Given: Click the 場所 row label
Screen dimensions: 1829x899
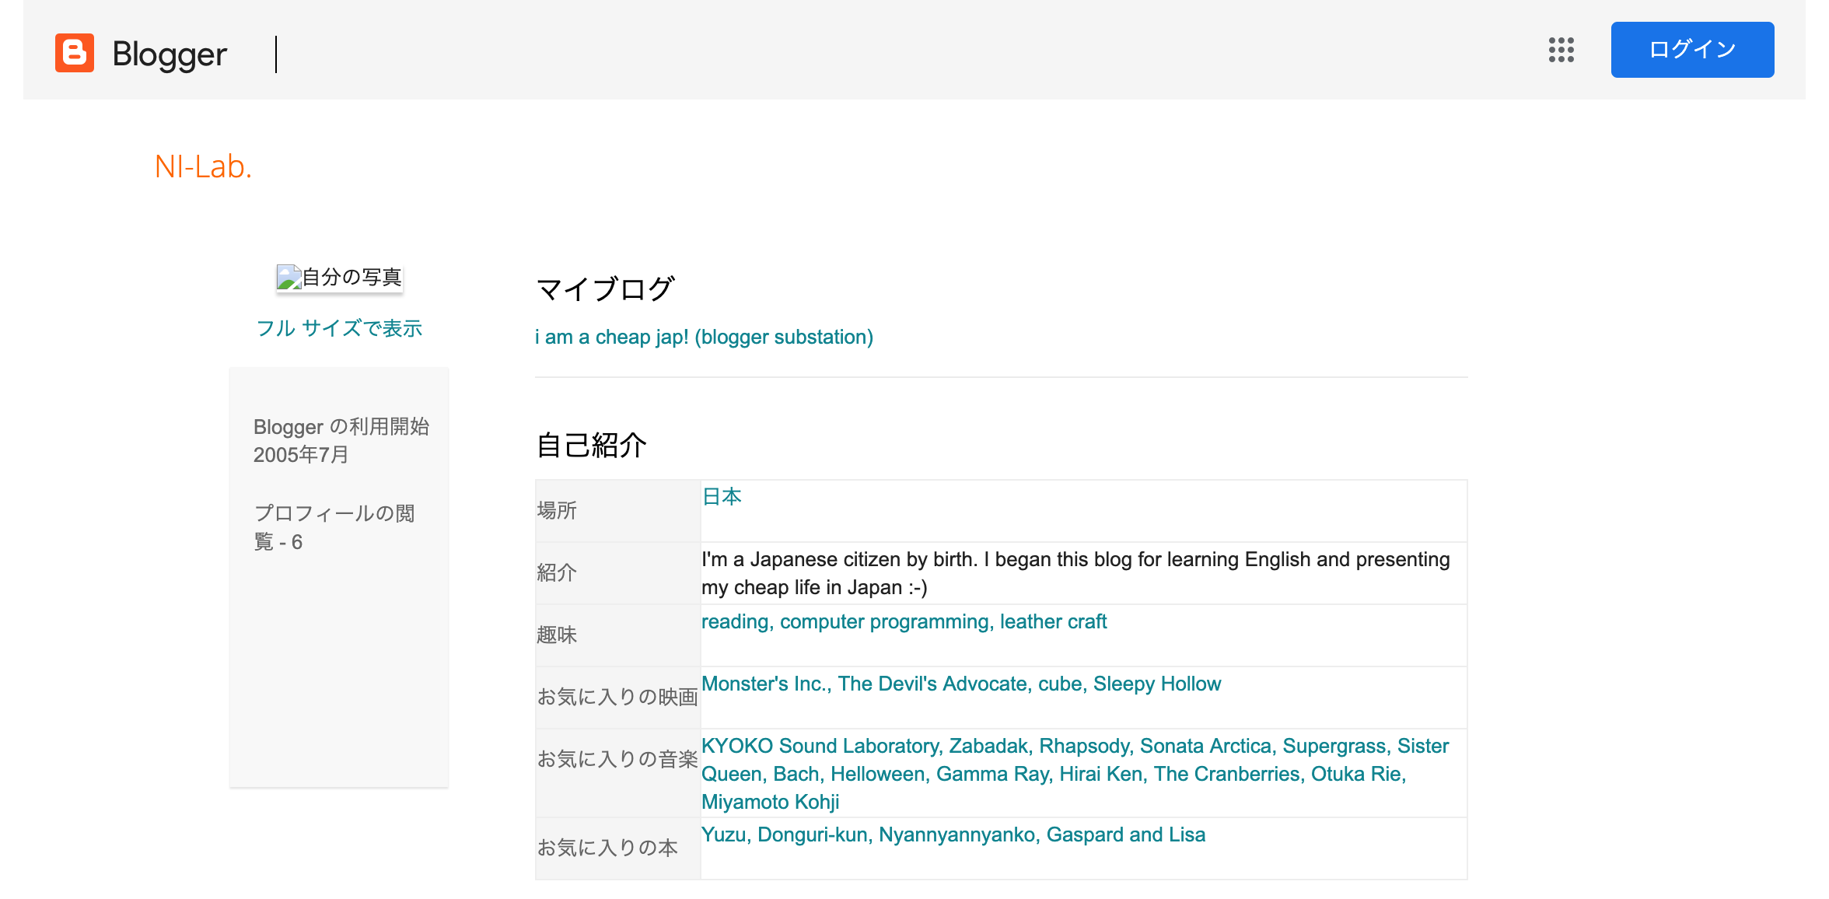Looking at the screenshot, I should (557, 510).
